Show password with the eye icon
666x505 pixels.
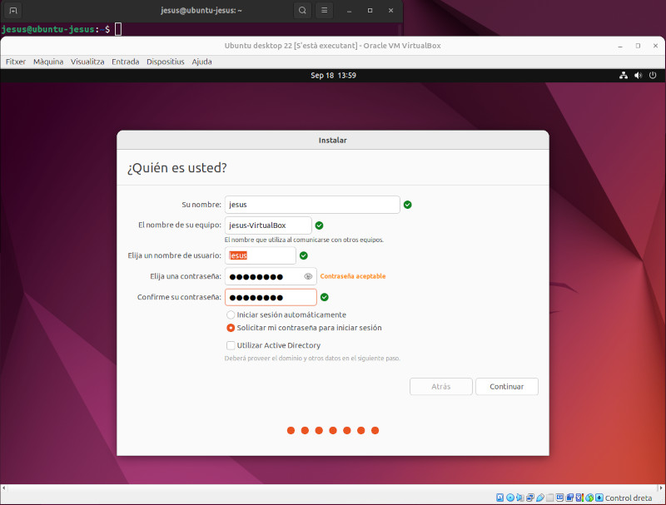(308, 276)
